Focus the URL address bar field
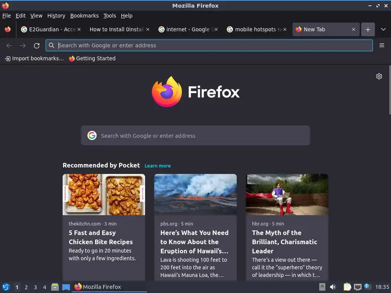 209,45
